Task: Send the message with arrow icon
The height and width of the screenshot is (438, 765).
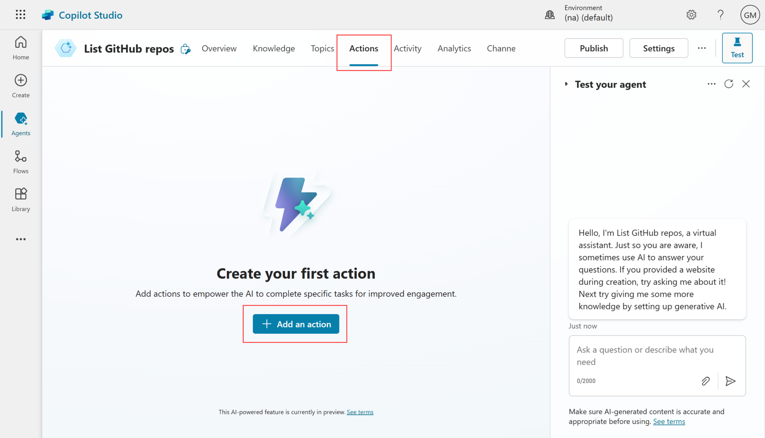Action: (x=730, y=381)
